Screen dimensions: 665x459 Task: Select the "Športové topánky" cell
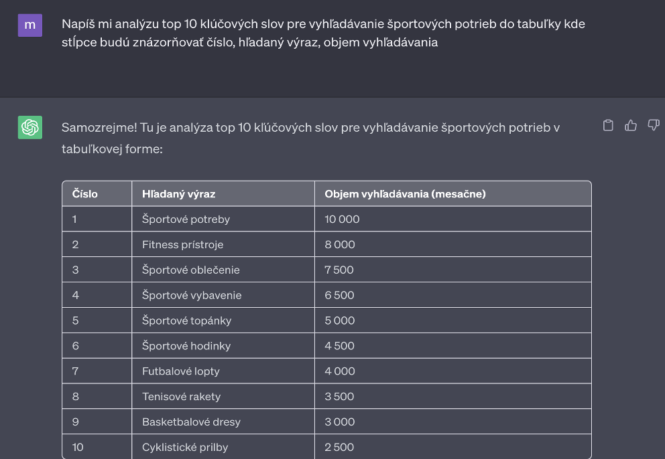coord(187,321)
